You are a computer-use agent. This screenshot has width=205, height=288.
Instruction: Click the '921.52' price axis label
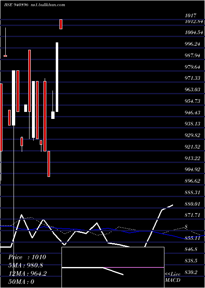pyautogui.click(x=193, y=147)
